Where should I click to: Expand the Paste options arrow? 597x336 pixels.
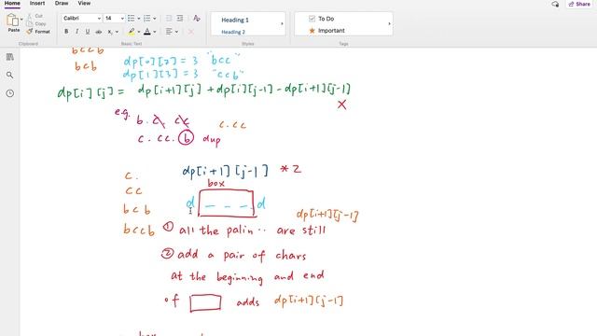(x=21, y=19)
